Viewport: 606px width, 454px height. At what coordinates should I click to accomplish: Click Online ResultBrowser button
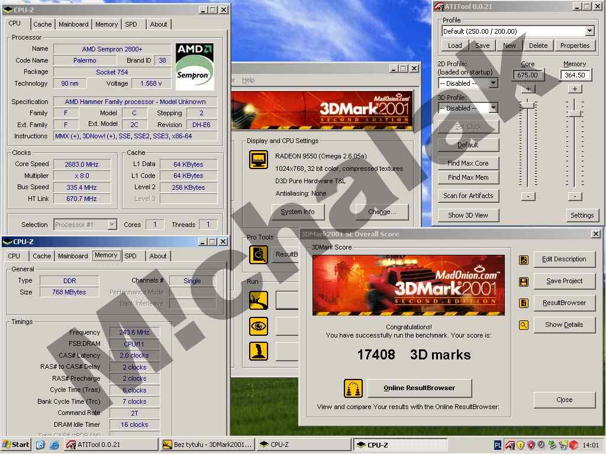420,388
